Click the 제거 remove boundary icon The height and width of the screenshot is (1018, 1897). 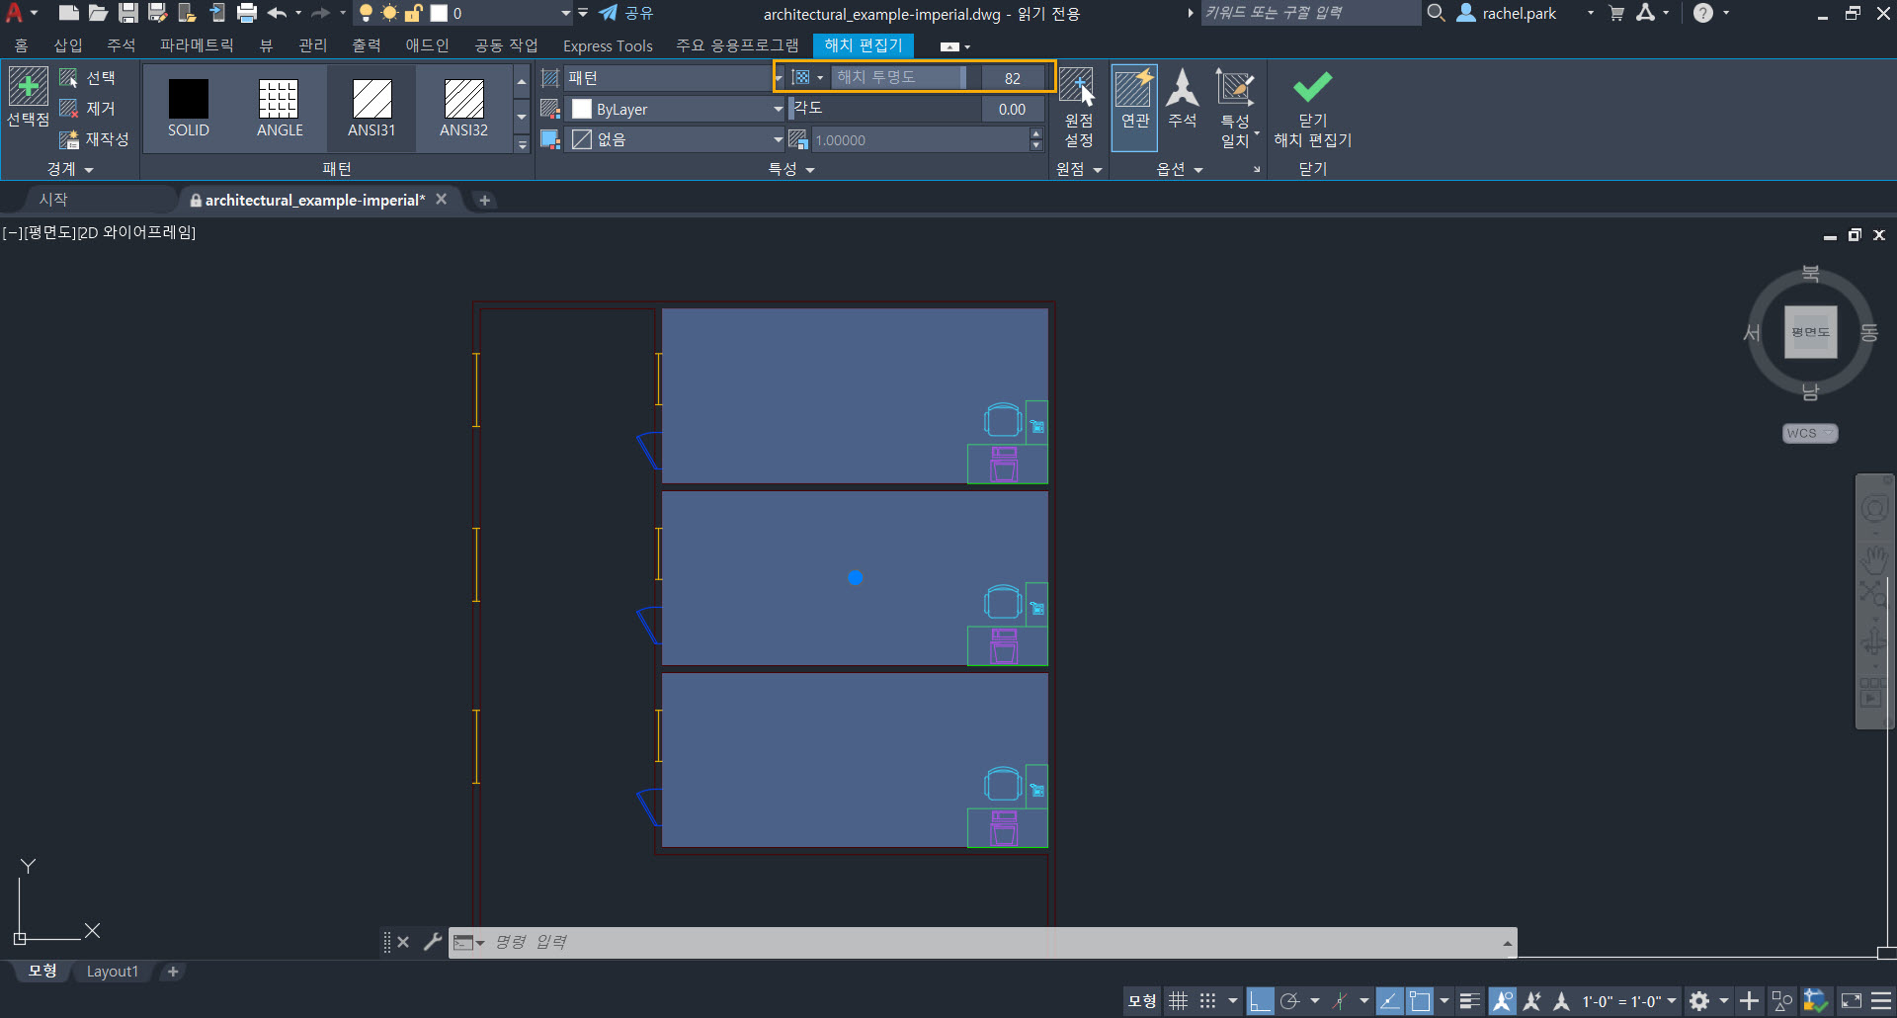(88, 109)
